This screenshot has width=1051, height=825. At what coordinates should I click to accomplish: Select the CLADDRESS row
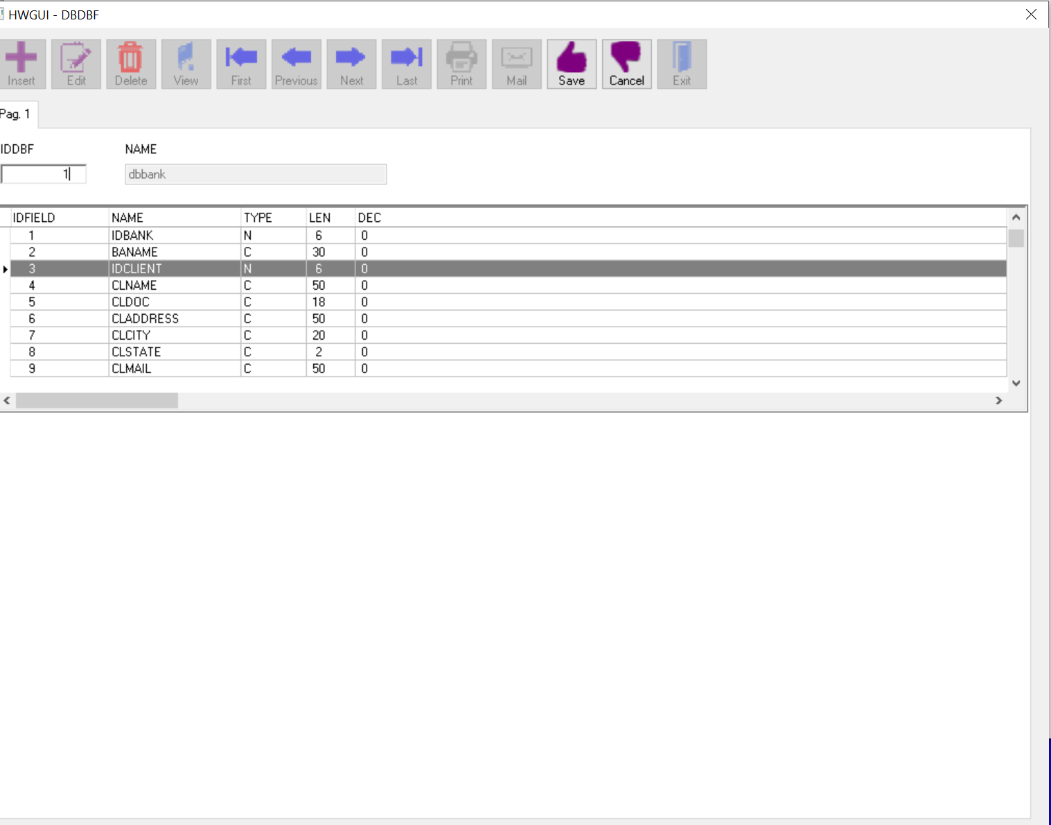click(x=509, y=319)
